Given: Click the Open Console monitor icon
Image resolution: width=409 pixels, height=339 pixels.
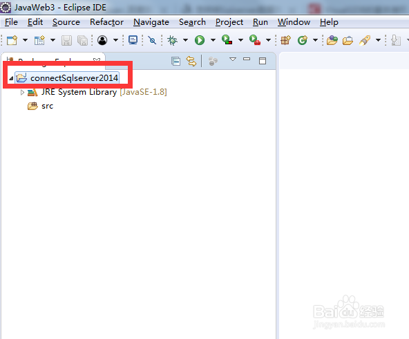Looking at the screenshot, I should (133, 40).
